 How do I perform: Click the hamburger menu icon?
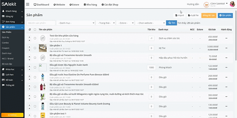click(28, 4)
